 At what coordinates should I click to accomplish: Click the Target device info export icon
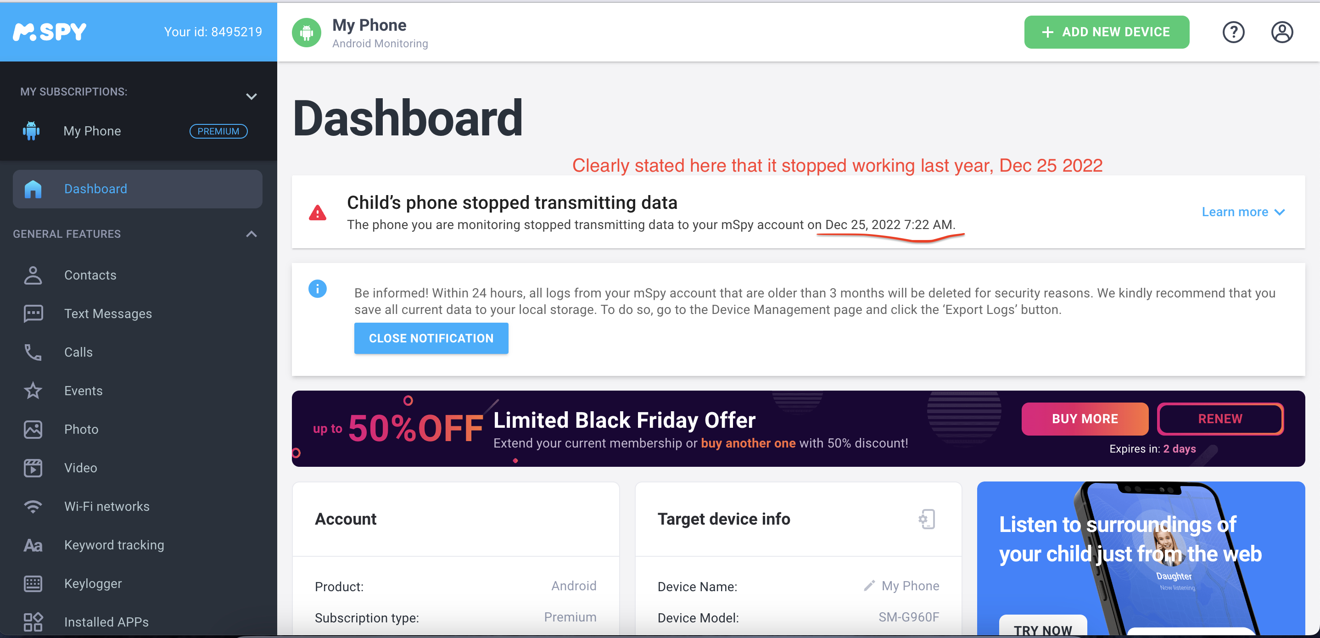[x=928, y=519]
